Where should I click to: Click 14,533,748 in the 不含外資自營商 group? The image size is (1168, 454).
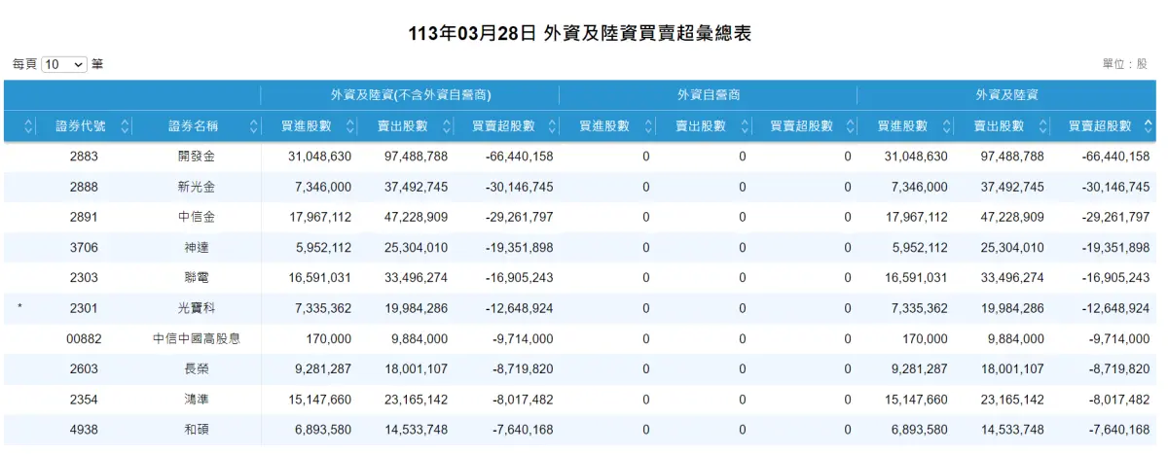pyautogui.click(x=417, y=430)
